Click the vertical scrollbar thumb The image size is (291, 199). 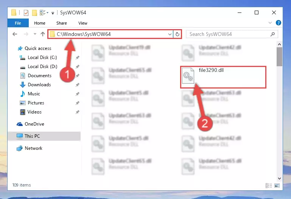(x=279, y=57)
